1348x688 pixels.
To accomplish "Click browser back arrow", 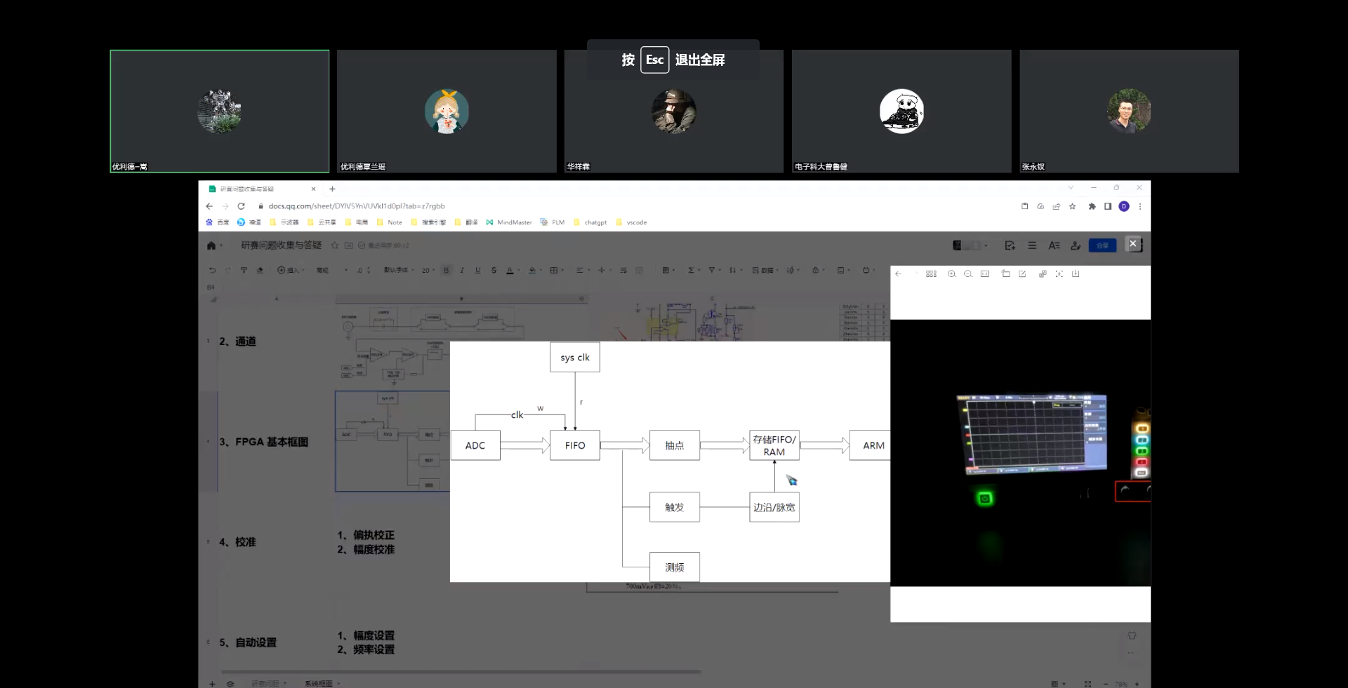I will coord(209,206).
